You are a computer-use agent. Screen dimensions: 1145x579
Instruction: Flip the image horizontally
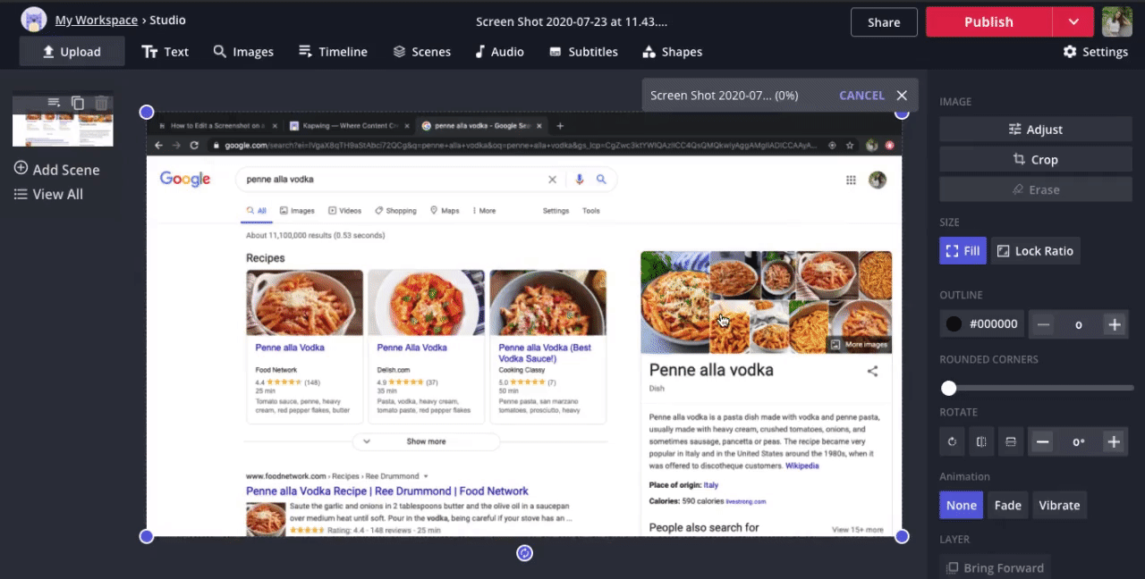[981, 441]
